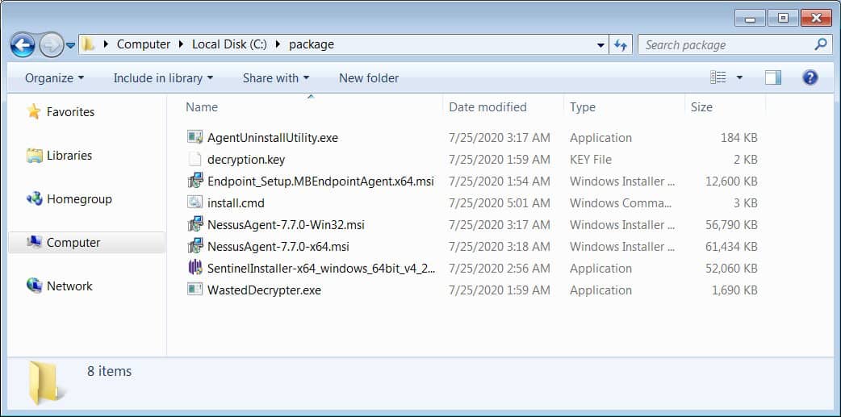Sort files by Date modified column
This screenshot has height=417, width=841.
(487, 106)
